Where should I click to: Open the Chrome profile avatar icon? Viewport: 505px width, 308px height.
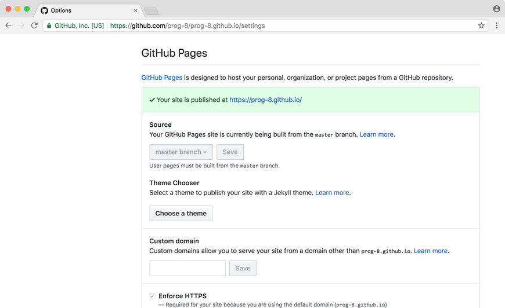click(x=497, y=9)
